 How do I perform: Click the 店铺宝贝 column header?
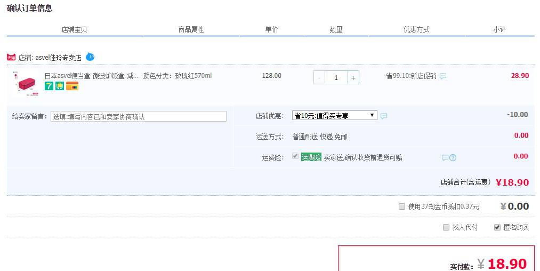click(x=75, y=30)
